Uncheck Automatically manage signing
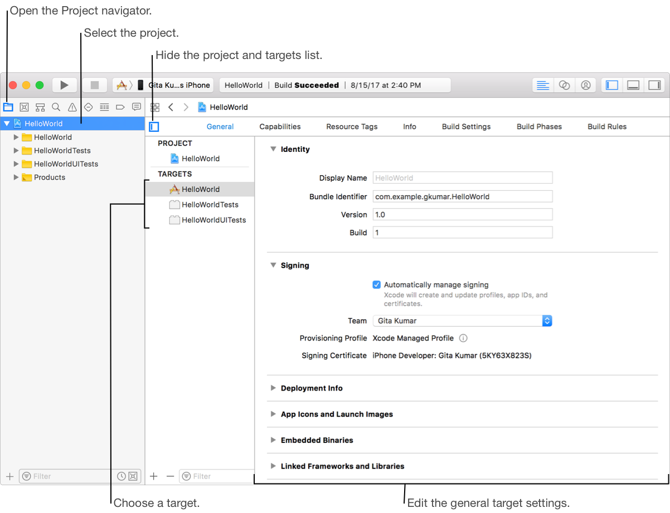Screen dimensions: 670x513 coord(377,284)
